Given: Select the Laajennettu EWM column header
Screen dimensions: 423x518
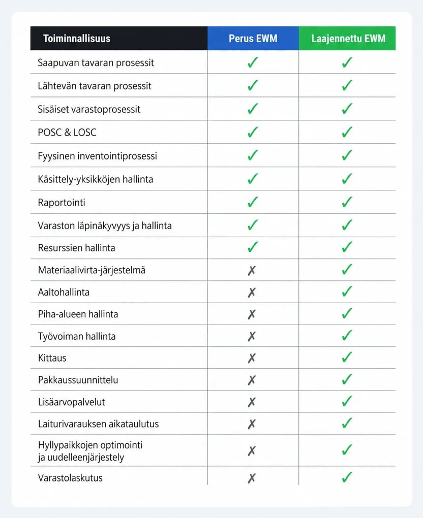Looking at the screenshot, I should [347, 38].
